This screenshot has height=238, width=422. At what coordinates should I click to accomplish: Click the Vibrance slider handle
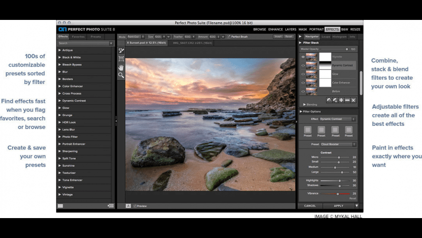338,194
